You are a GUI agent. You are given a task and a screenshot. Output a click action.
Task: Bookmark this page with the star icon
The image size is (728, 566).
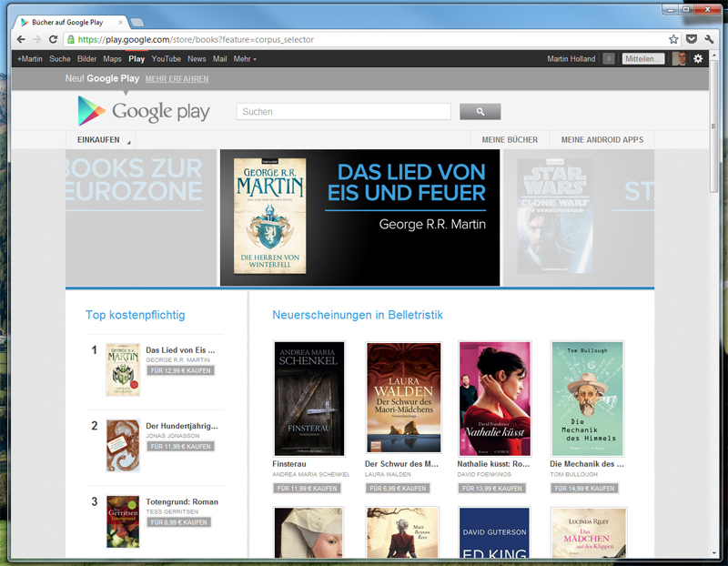coord(673,39)
